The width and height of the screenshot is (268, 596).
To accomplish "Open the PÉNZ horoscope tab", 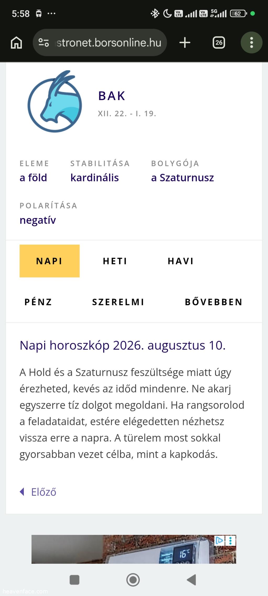I will point(38,302).
